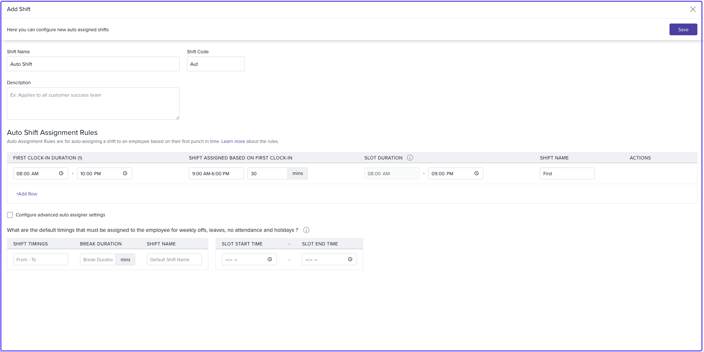The image size is (704, 352).
Task: Open the Learn more rules link
Action: click(x=233, y=141)
